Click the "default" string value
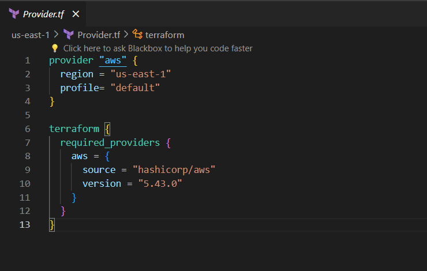 [x=135, y=88]
